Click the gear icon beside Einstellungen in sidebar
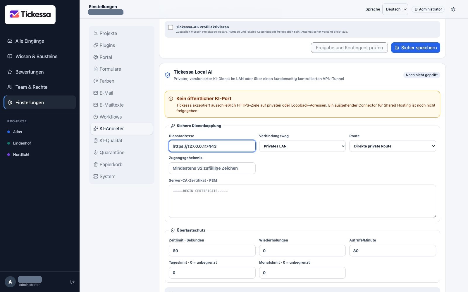 tap(10, 102)
